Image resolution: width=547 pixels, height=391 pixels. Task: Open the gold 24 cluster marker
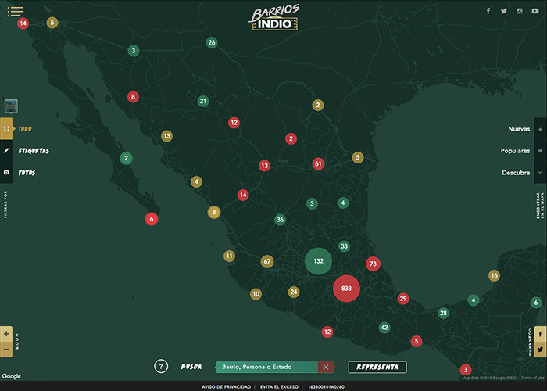(x=294, y=292)
